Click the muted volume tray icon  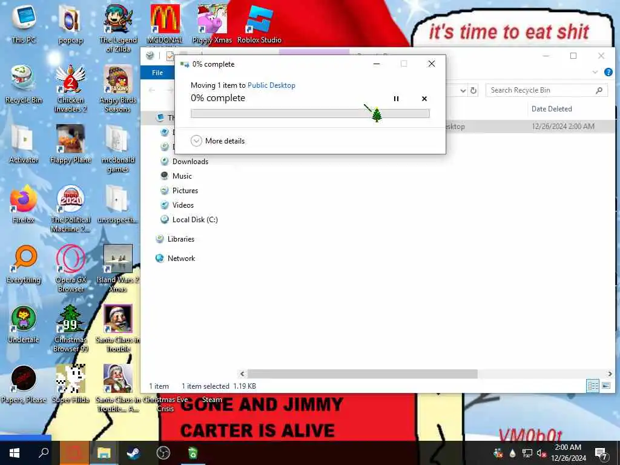click(x=541, y=453)
